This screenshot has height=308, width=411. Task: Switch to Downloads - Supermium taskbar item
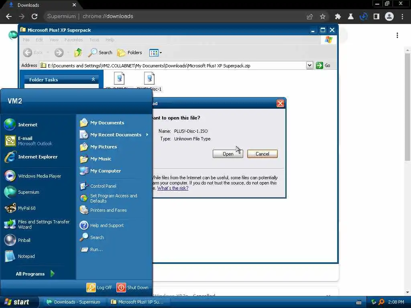(74, 302)
